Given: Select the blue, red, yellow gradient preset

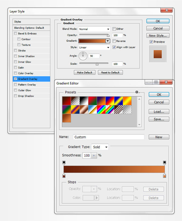Looking at the screenshot, I should tap(110, 101).
